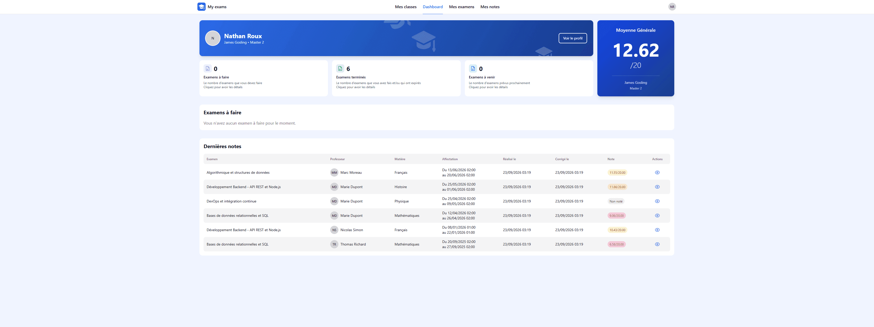Click the Histoire subject cell
Image resolution: width=874 pixels, height=327 pixels.
(x=400, y=187)
